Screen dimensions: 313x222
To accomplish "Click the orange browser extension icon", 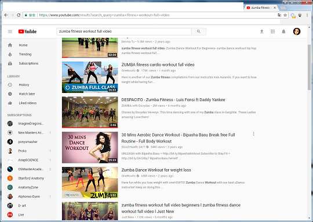I will point(293,16).
